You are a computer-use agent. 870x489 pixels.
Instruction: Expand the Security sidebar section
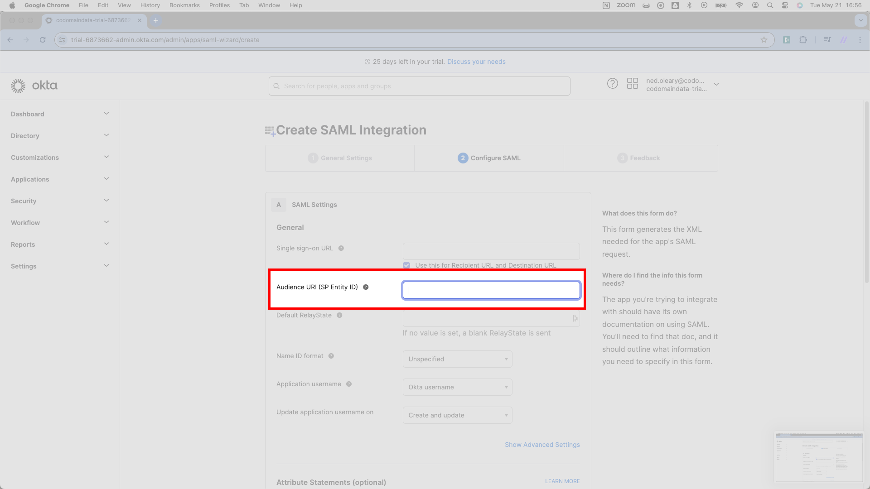pyautogui.click(x=60, y=201)
